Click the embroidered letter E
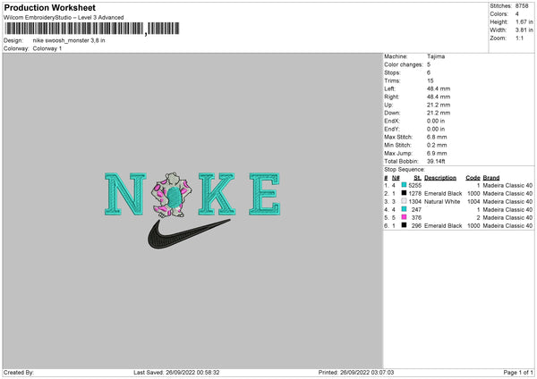The width and height of the screenshot is (537, 379). click(x=265, y=194)
